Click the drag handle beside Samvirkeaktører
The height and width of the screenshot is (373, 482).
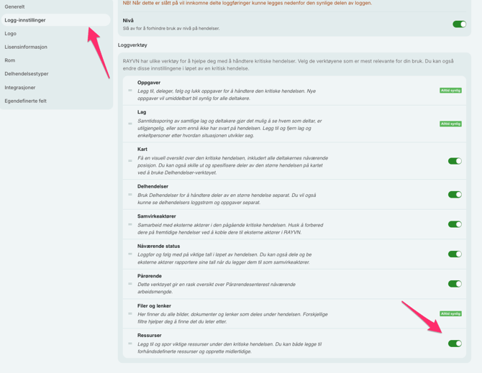pos(130,224)
